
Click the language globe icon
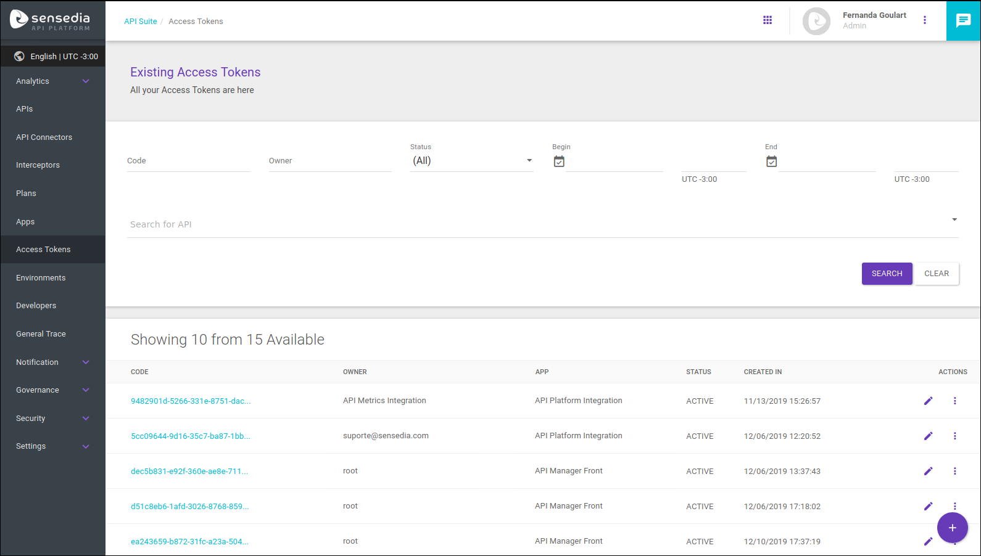point(19,56)
